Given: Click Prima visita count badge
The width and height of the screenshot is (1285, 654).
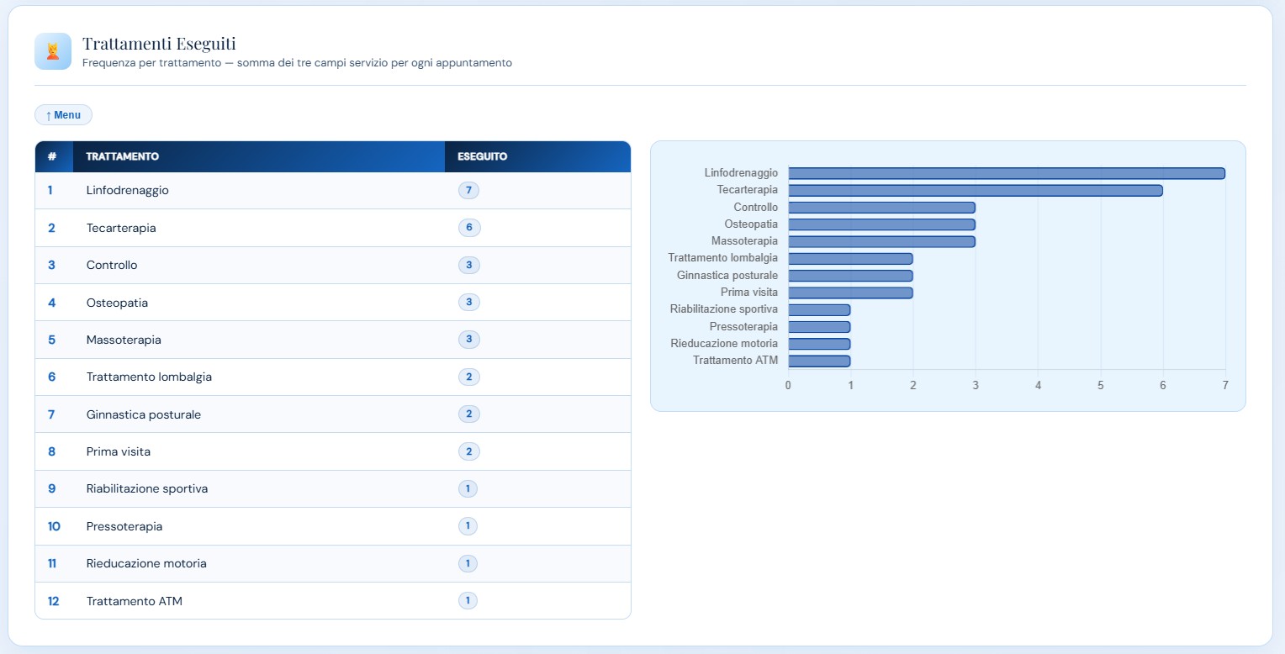Looking at the screenshot, I should click(469, 451).
